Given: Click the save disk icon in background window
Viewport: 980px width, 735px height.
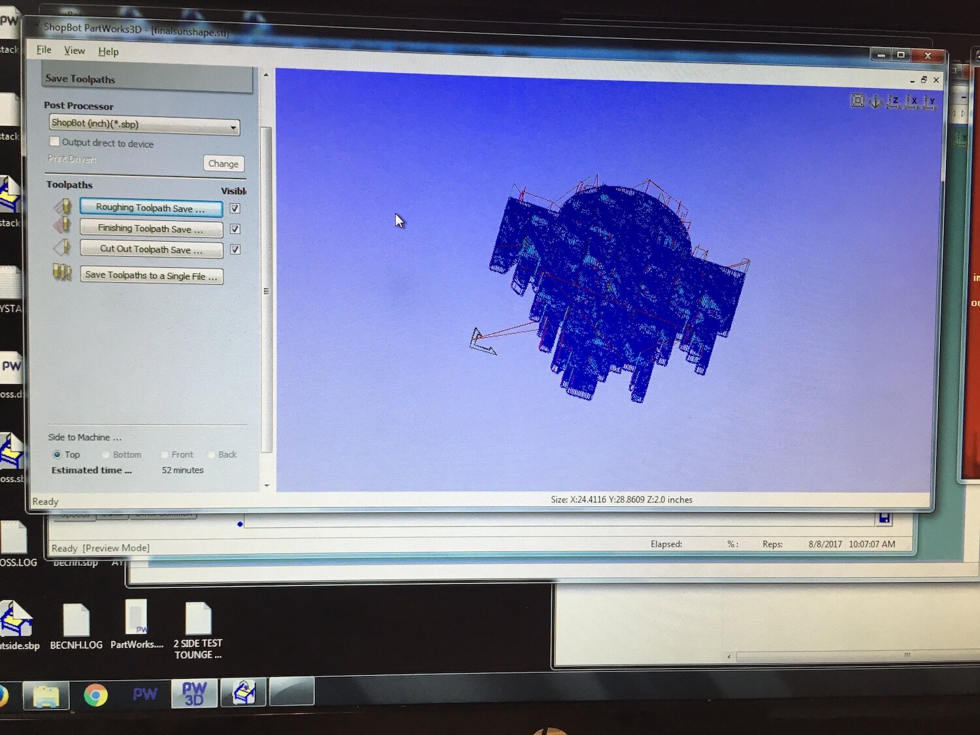Looking at the screenshot, I should pos(885,518).
